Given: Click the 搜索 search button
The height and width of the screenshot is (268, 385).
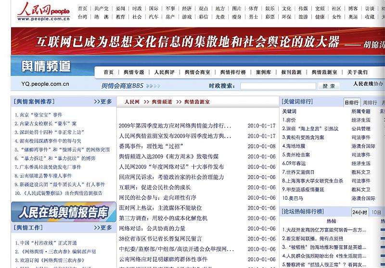Looking at the screenshot, I should click(329, 86).
